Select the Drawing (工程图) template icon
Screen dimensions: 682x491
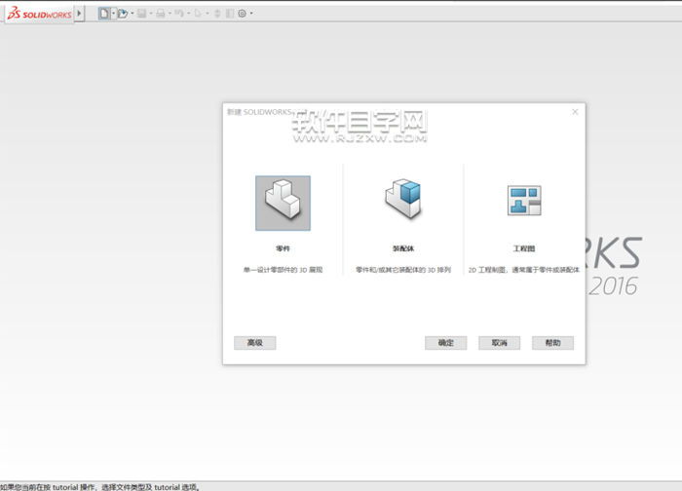(524, 201)
